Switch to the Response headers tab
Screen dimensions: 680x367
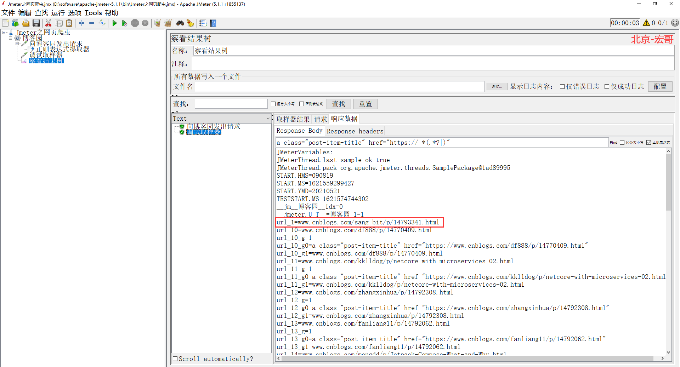click(355, 131)
